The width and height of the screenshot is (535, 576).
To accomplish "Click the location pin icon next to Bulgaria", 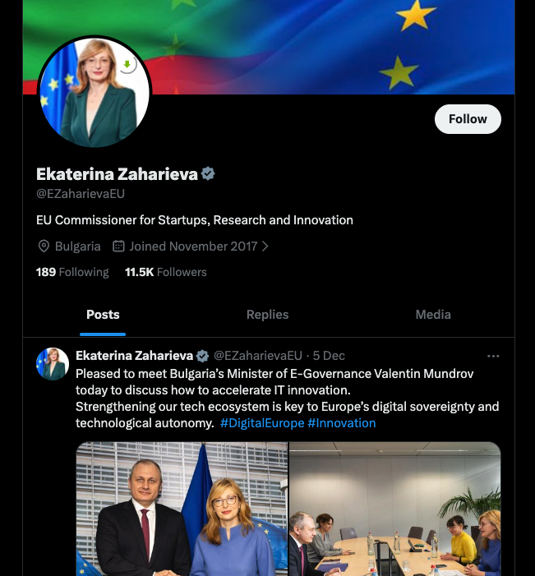I will [44, 247].
